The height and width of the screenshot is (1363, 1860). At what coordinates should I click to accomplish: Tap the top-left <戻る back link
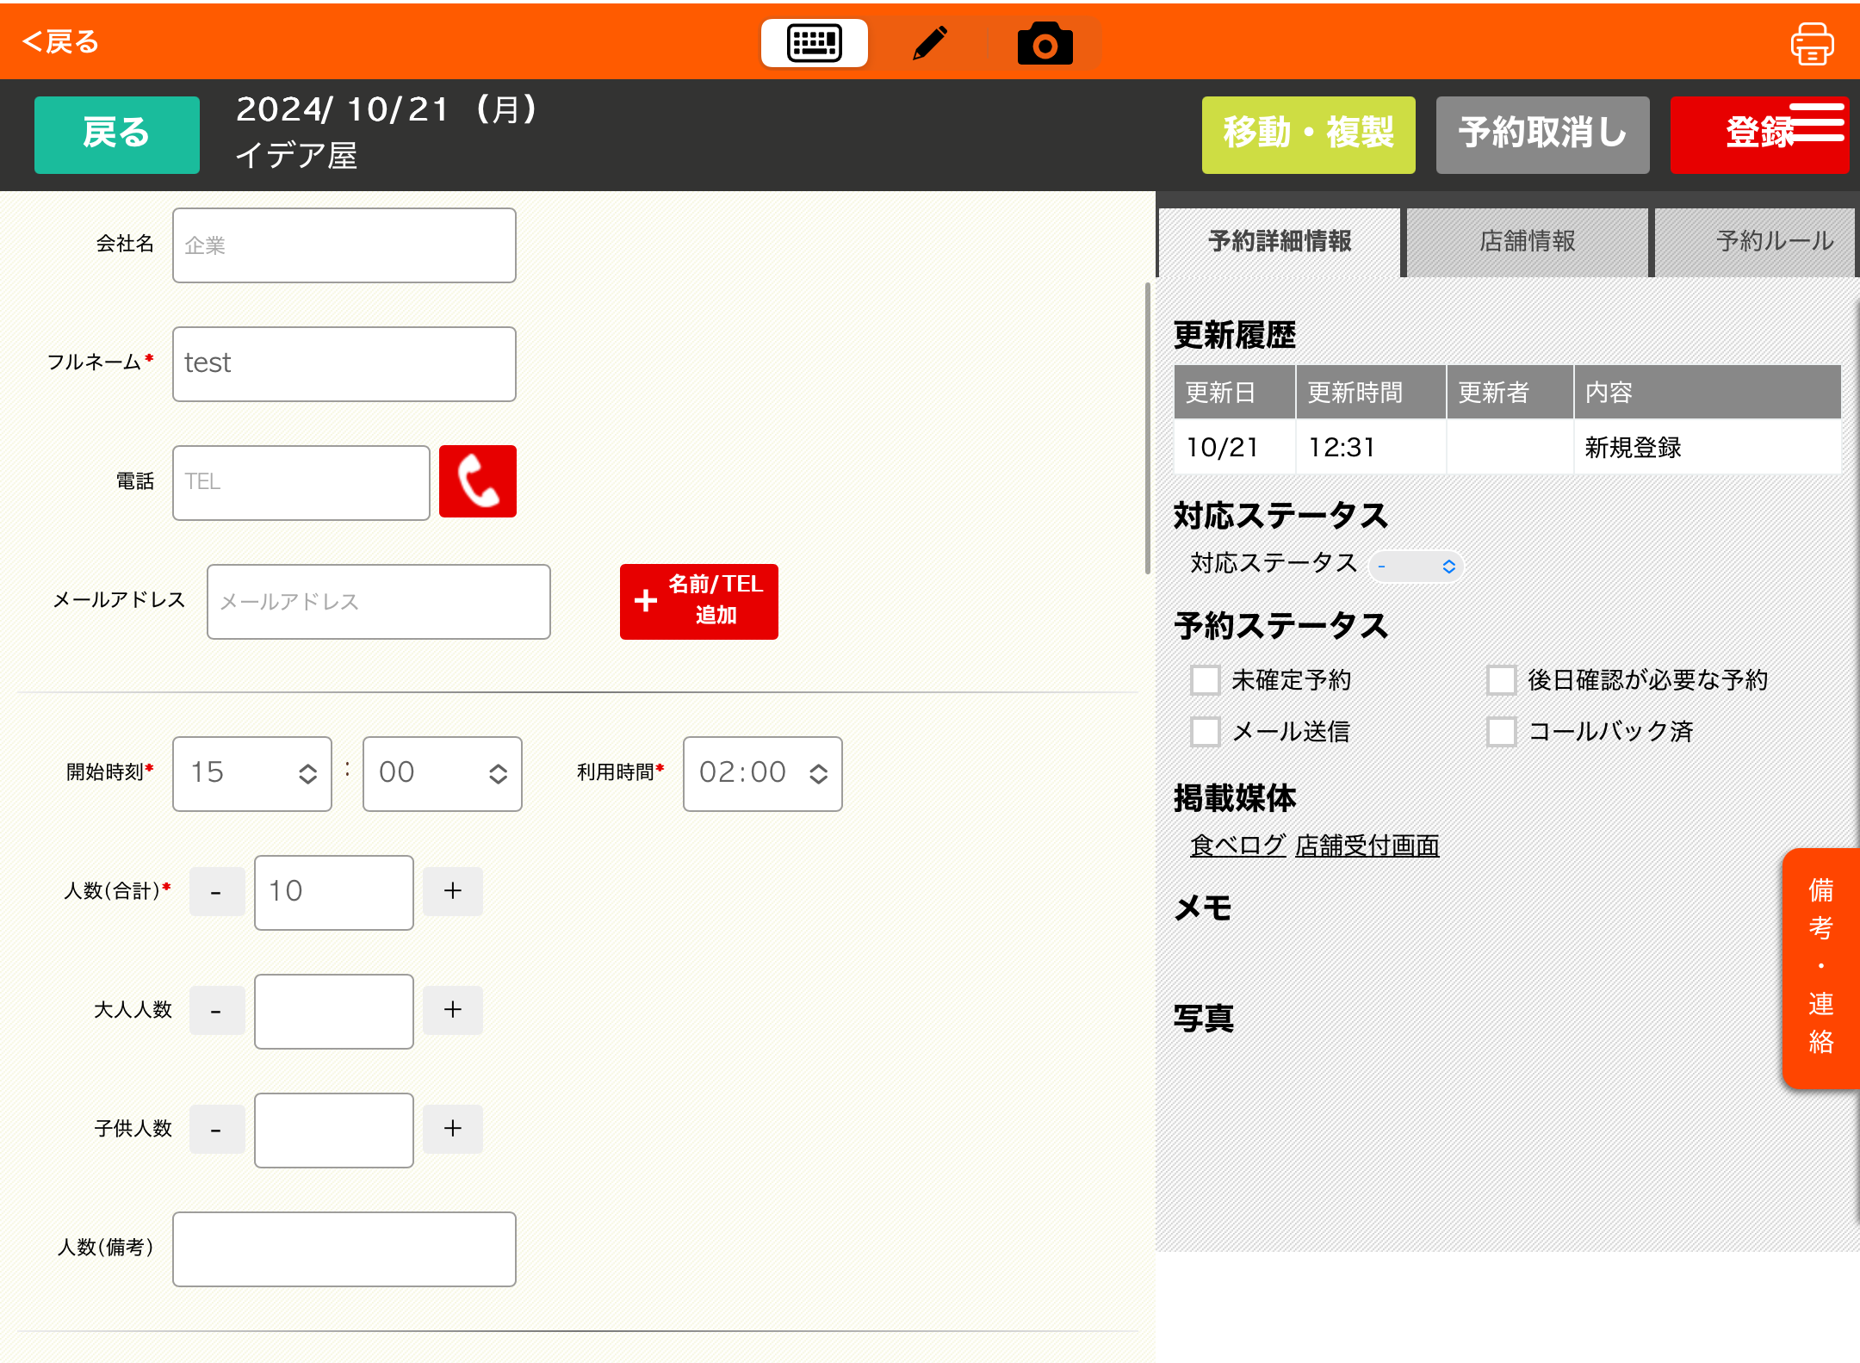point(60,40)
